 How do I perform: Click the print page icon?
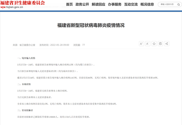[160, 44]
